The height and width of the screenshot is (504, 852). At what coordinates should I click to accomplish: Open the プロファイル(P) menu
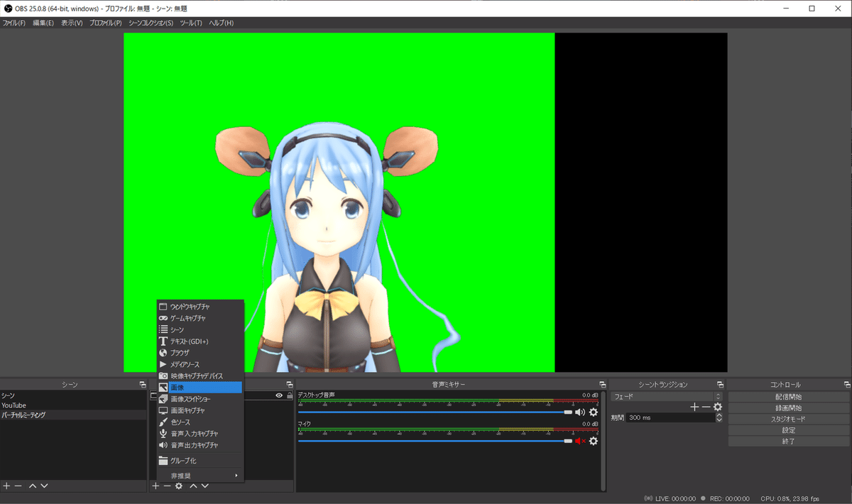tap(105, 23)
